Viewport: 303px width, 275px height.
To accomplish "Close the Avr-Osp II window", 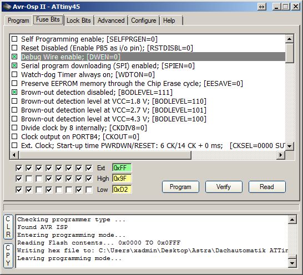I will 296,7.
